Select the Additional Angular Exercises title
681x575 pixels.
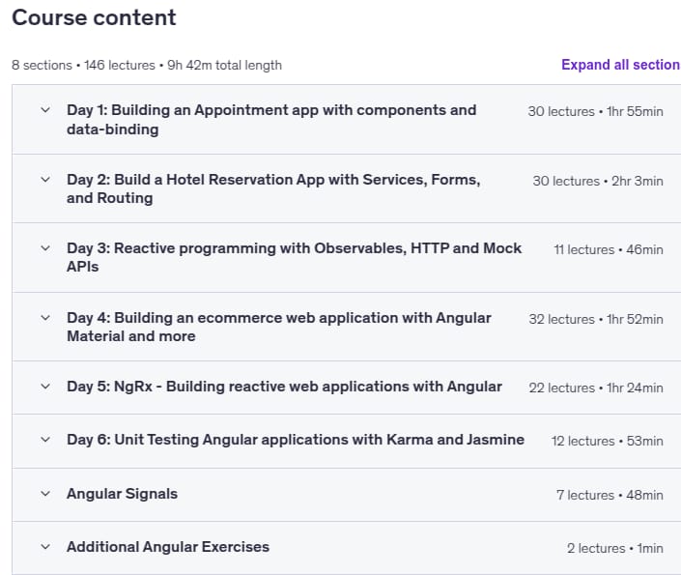coord(168,547)
